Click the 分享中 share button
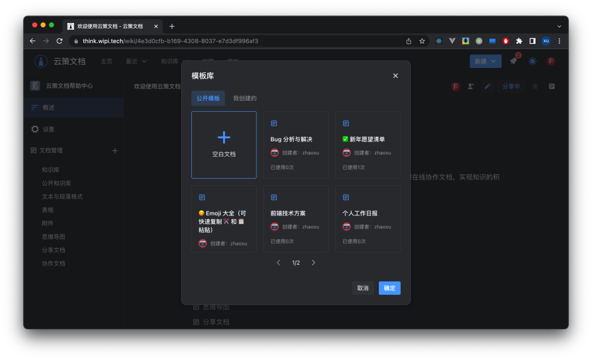 point(511,87)
